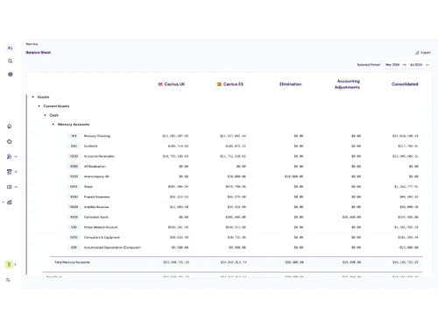Click the Cactus ES column header
This screenshot has width=438, height=329.
click(x=230, y=84)
